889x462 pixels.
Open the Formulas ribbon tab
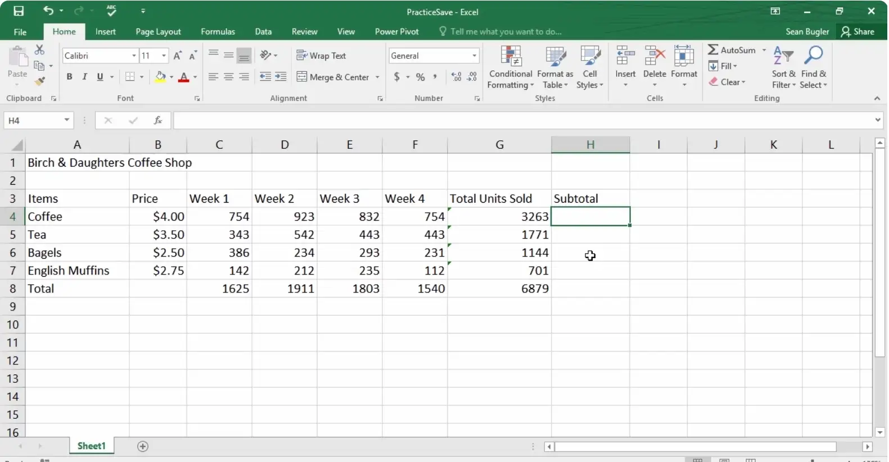tap(218, 31)
